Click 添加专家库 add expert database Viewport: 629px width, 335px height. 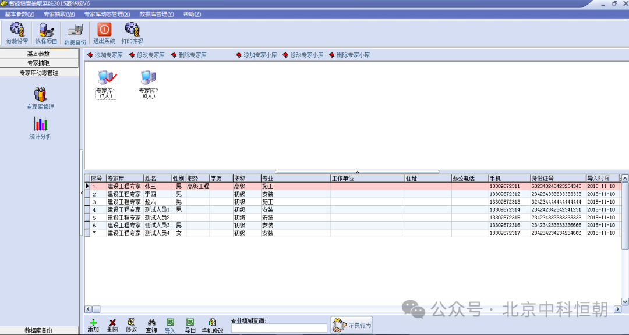click(x=105, y=55)
